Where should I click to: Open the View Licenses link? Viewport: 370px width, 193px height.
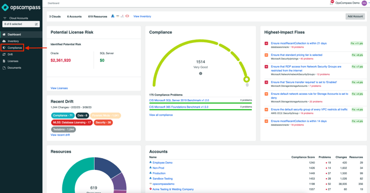coord(59,88)
